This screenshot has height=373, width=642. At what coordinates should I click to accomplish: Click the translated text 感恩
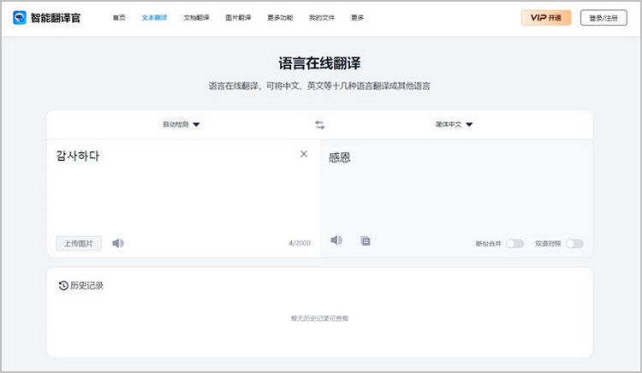tap(340, 157)
